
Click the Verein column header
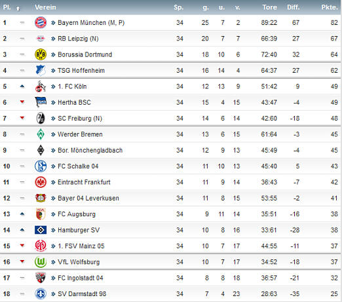tap(45, 7)
